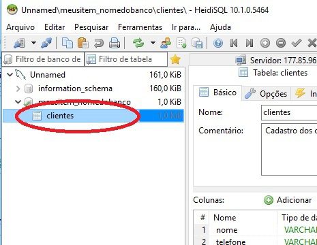Screen dimensions: 317x245
Task: Switch to the Básico tab
Action: point(217,93)
